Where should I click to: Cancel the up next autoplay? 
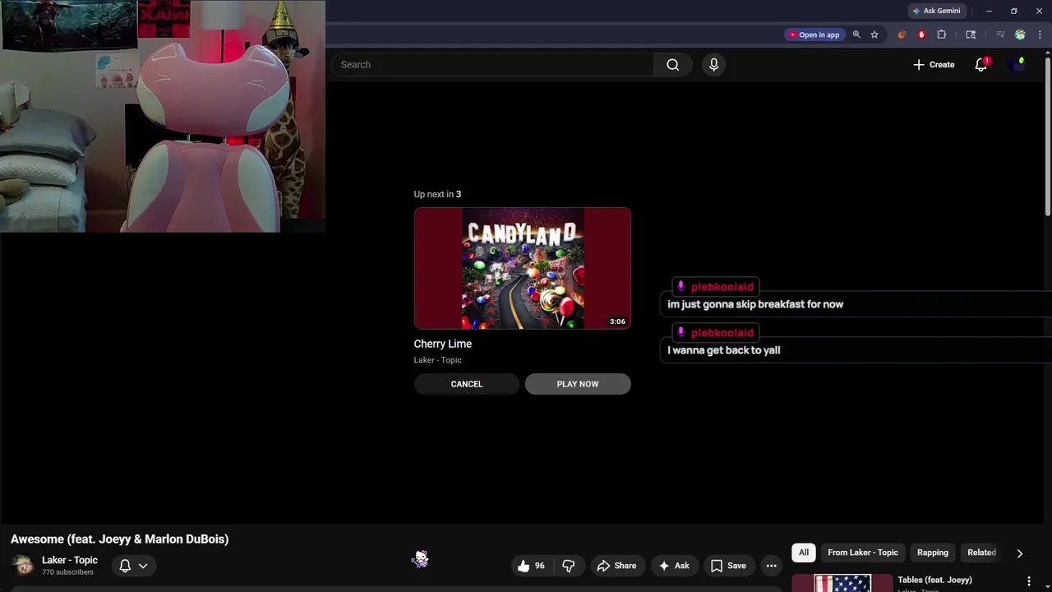pos(466,384)
